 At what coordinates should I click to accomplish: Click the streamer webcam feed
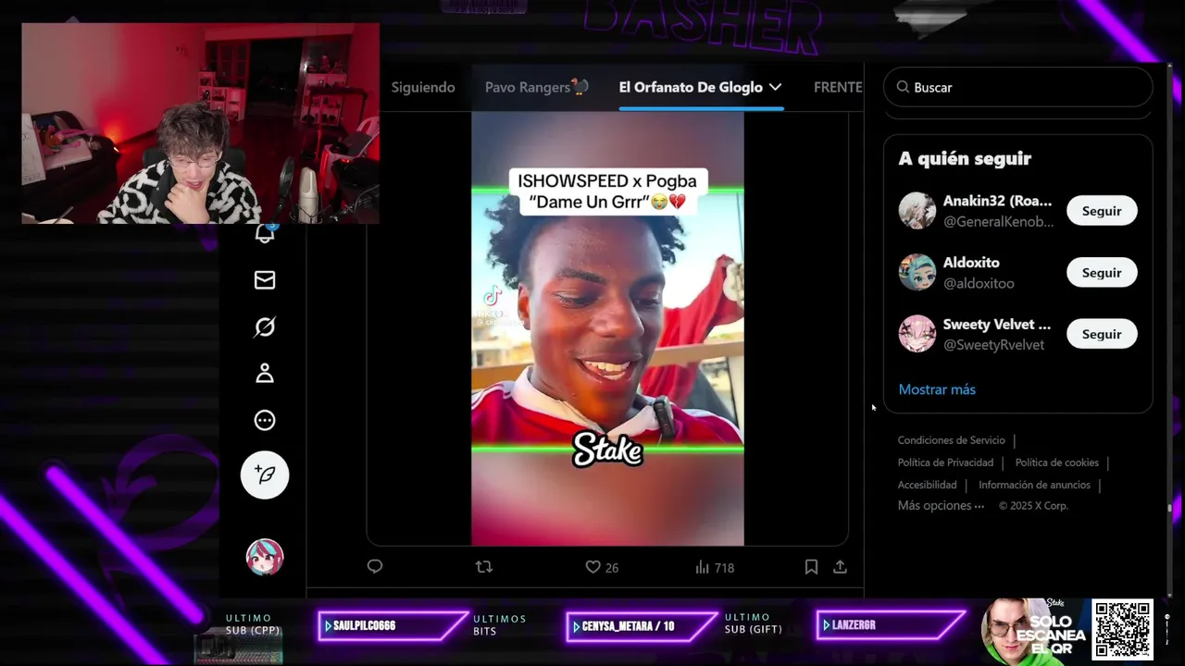tap(200, 124)
